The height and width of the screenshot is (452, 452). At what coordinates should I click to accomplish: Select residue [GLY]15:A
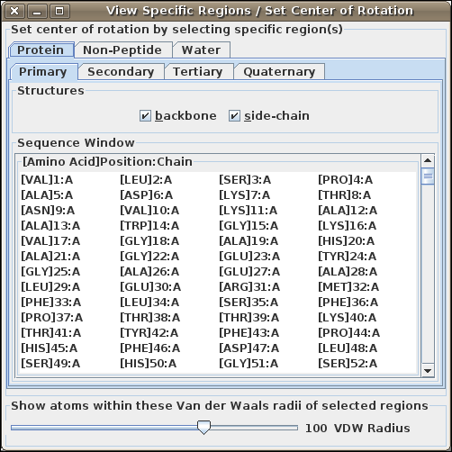coord(249,226)
